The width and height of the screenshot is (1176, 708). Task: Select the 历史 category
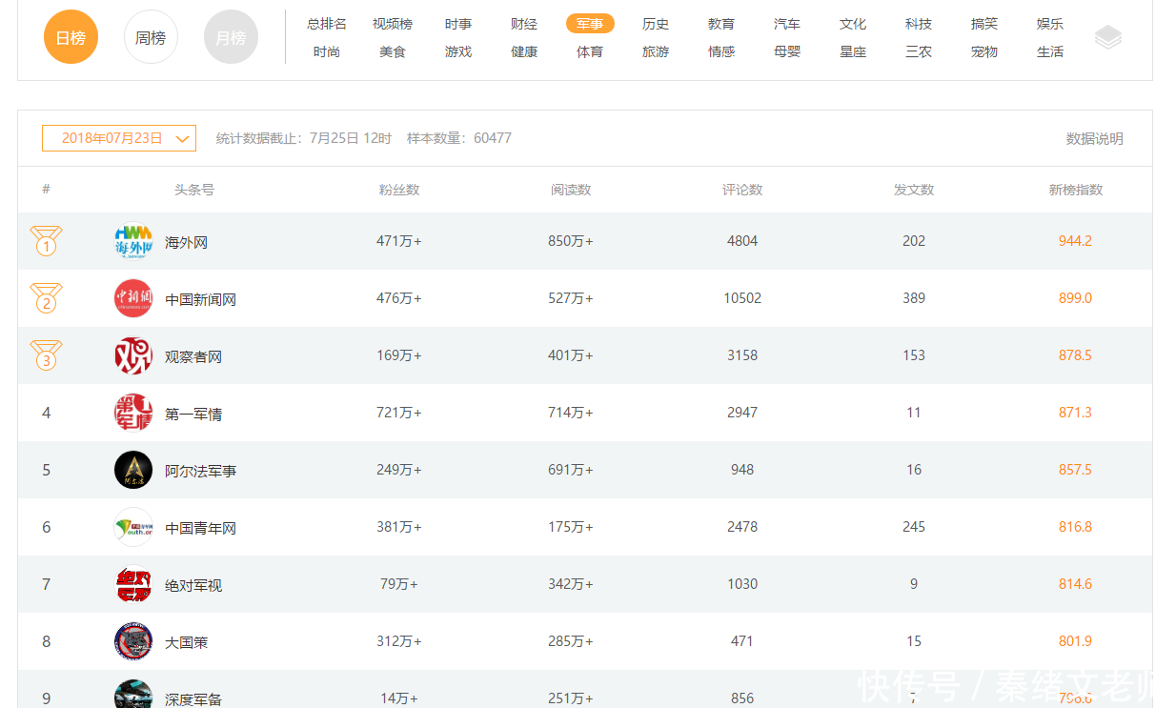tap(656, 24)
